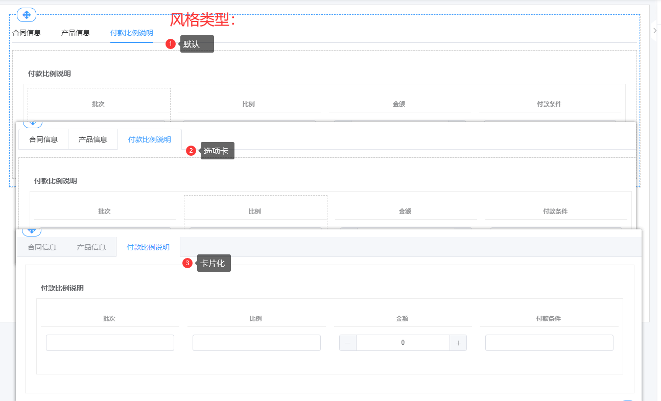Open 合同信息 tab in the card-style bottom panel
Viewport: 661px width, 401px height.
pos(42,247)
